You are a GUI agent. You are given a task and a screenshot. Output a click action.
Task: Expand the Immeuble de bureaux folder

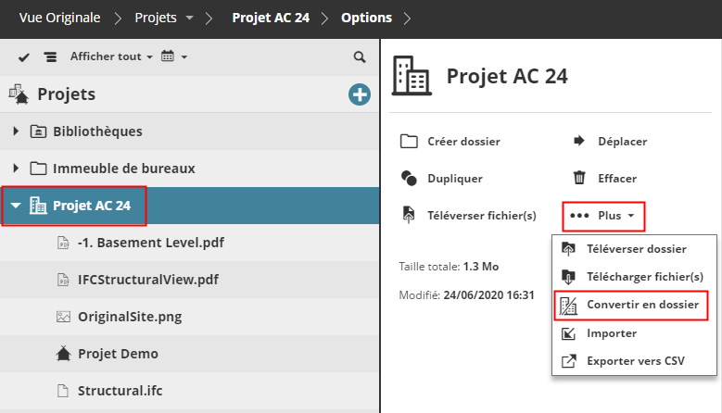pyautogui.click(x=16, y=169)
